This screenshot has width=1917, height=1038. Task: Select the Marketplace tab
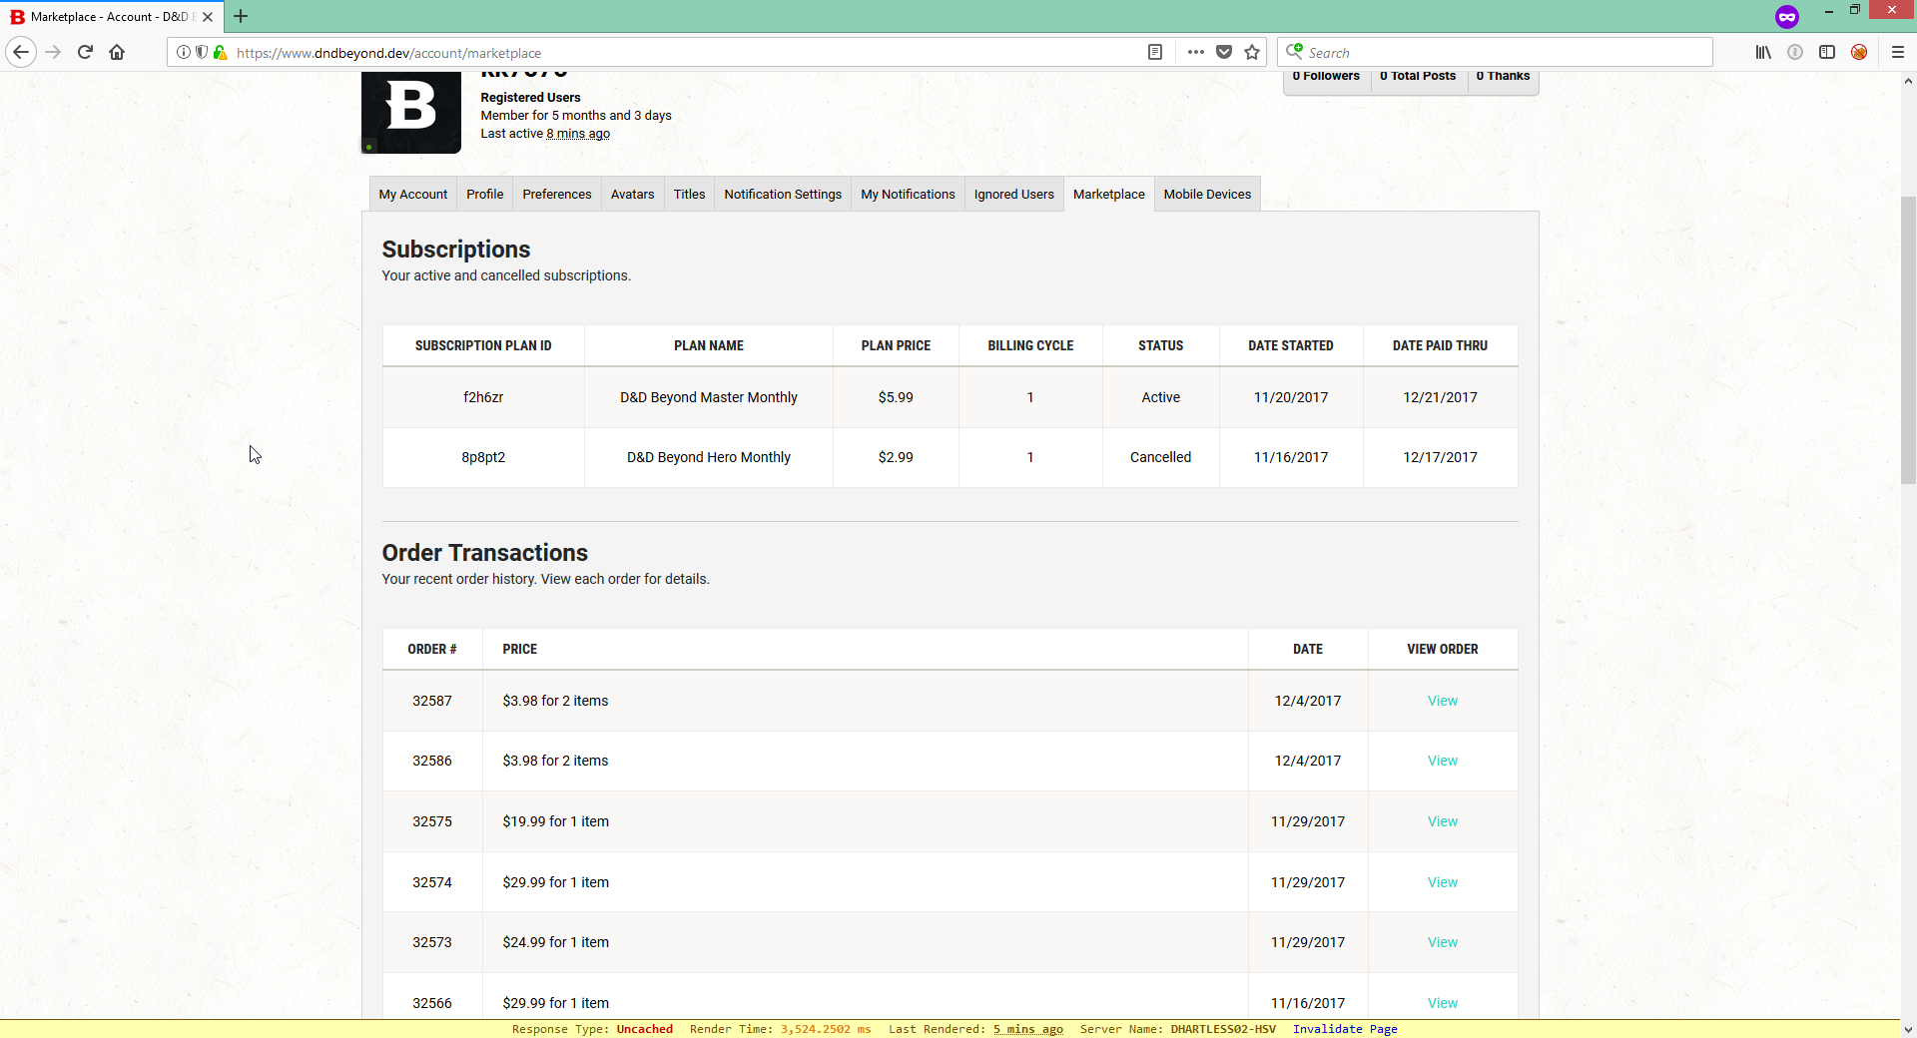[1109, 194]
